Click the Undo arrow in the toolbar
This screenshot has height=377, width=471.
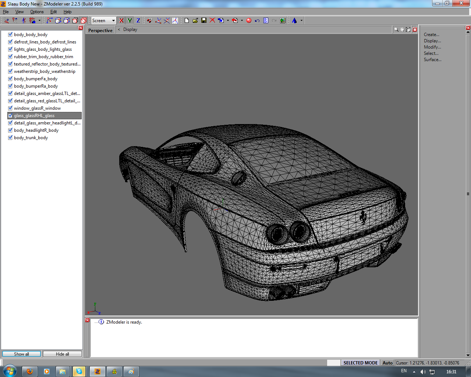point(257,21)
